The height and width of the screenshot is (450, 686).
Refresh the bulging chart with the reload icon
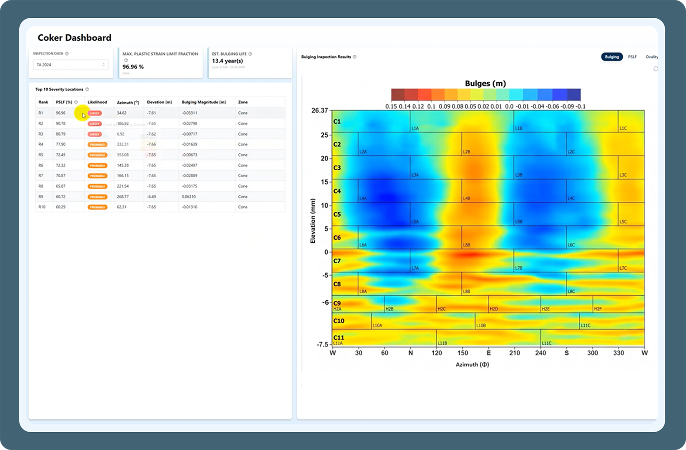click(655, 69)
